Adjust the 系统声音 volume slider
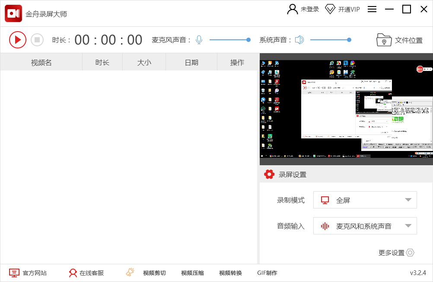This screenshot has width=433, height=282. pyautogui.click(x=331, y=40)
